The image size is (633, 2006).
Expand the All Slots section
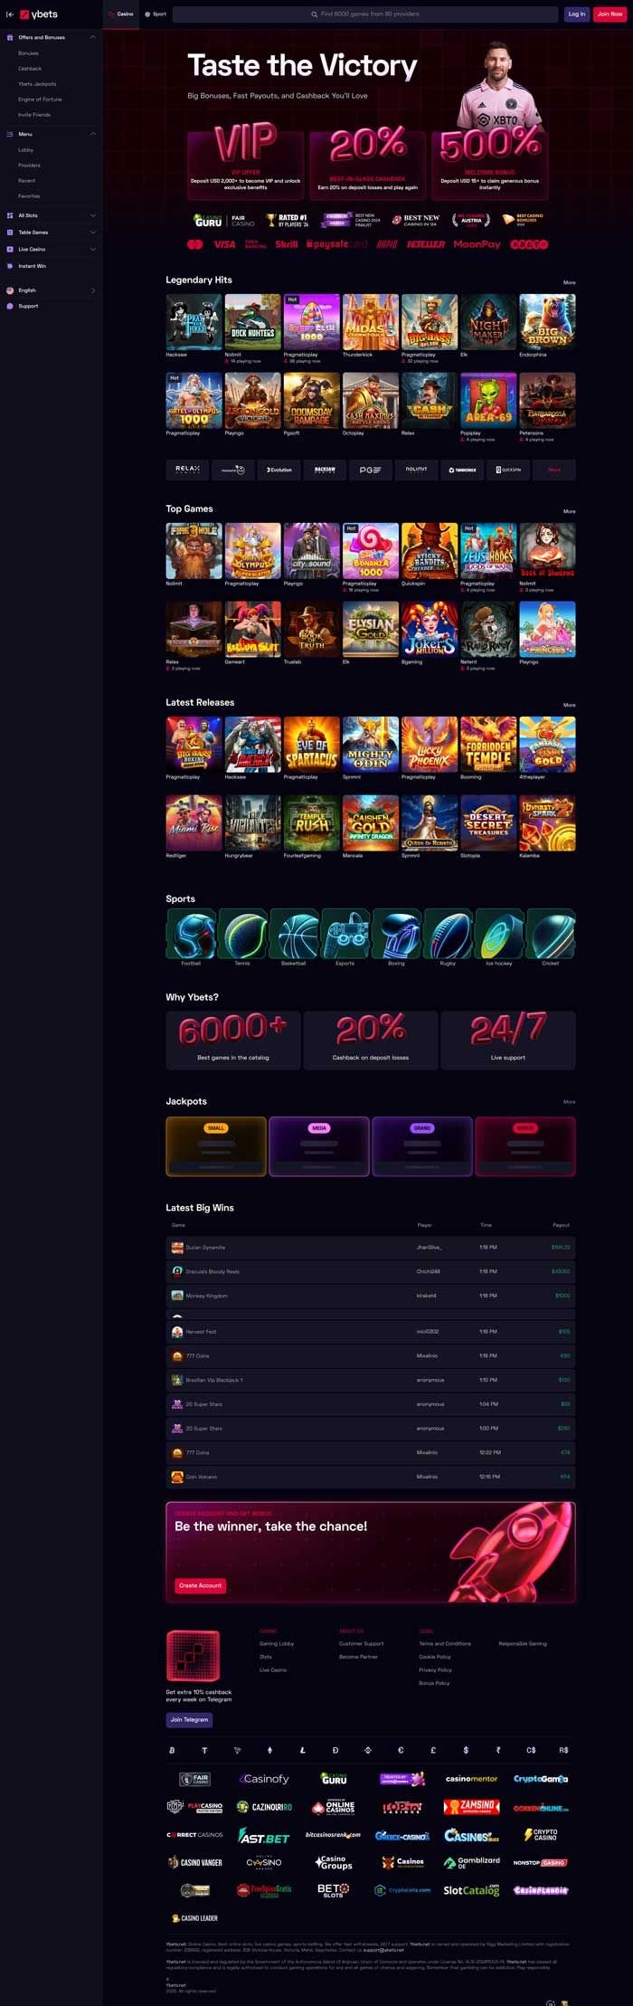tap(92, 215)
